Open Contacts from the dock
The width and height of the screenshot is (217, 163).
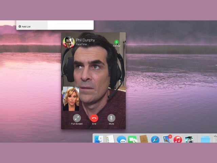(x=144, y=139)
